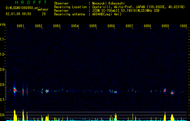Click the 0.9 kHz axis label
The height and width of the screenshot is (121, 190).
tap(2, 70)
